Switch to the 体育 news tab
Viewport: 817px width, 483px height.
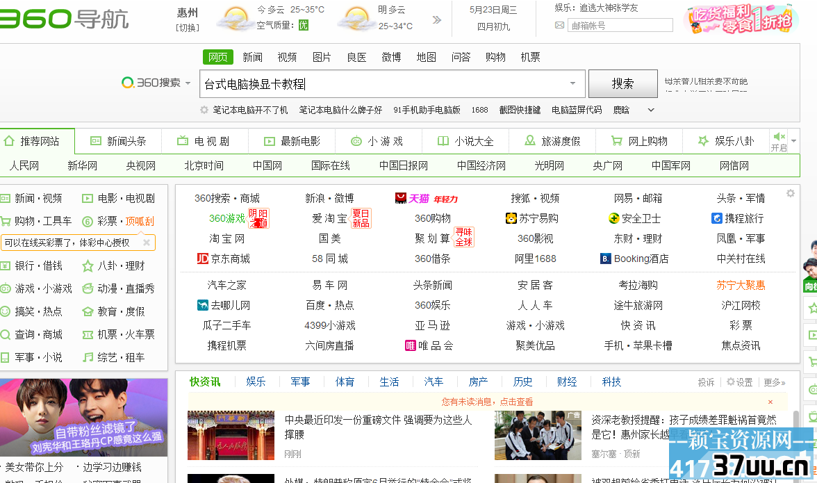click(345, 382)
